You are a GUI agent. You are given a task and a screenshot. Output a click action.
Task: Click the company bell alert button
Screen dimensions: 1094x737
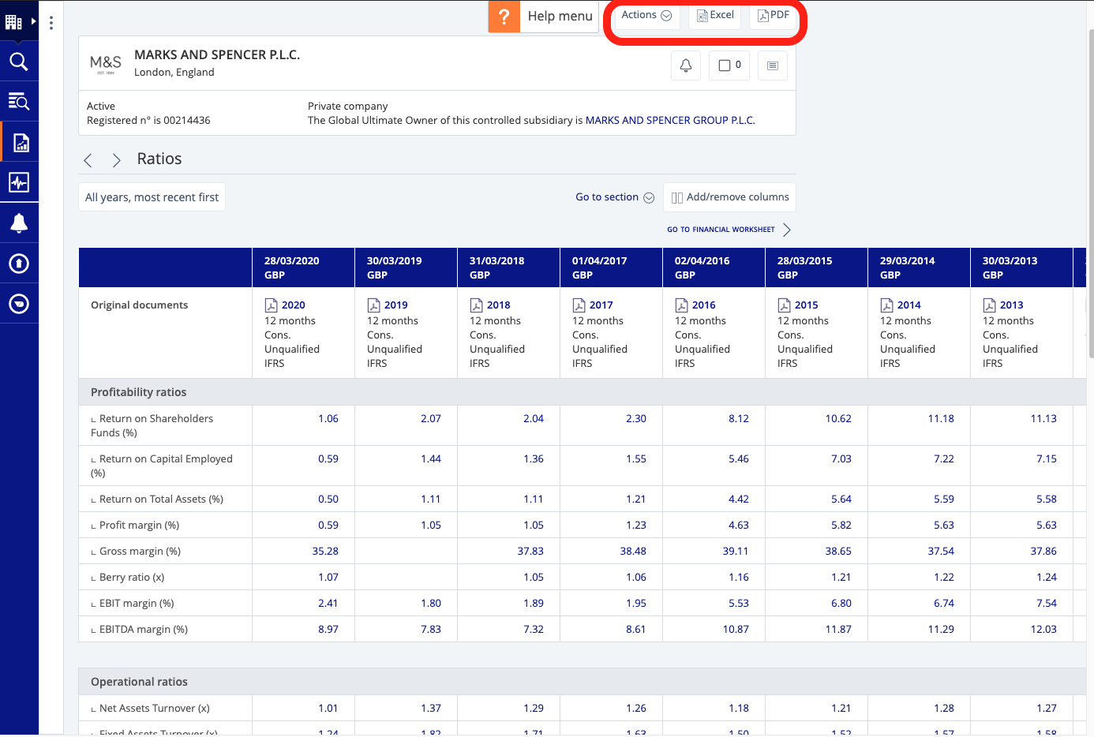click(686, 65)
